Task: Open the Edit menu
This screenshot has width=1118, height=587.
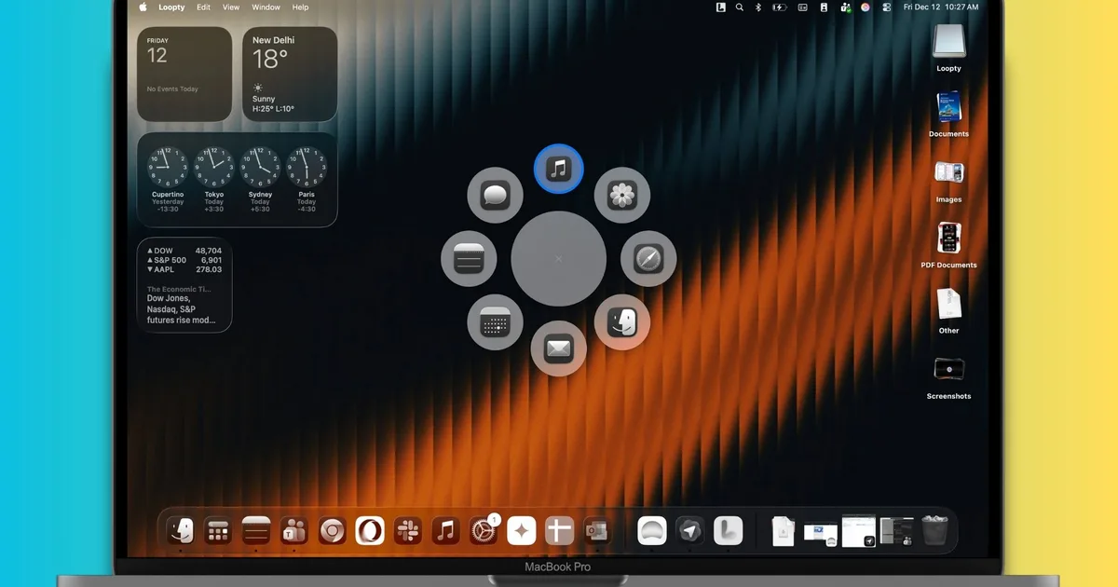Action: (203, 7)
